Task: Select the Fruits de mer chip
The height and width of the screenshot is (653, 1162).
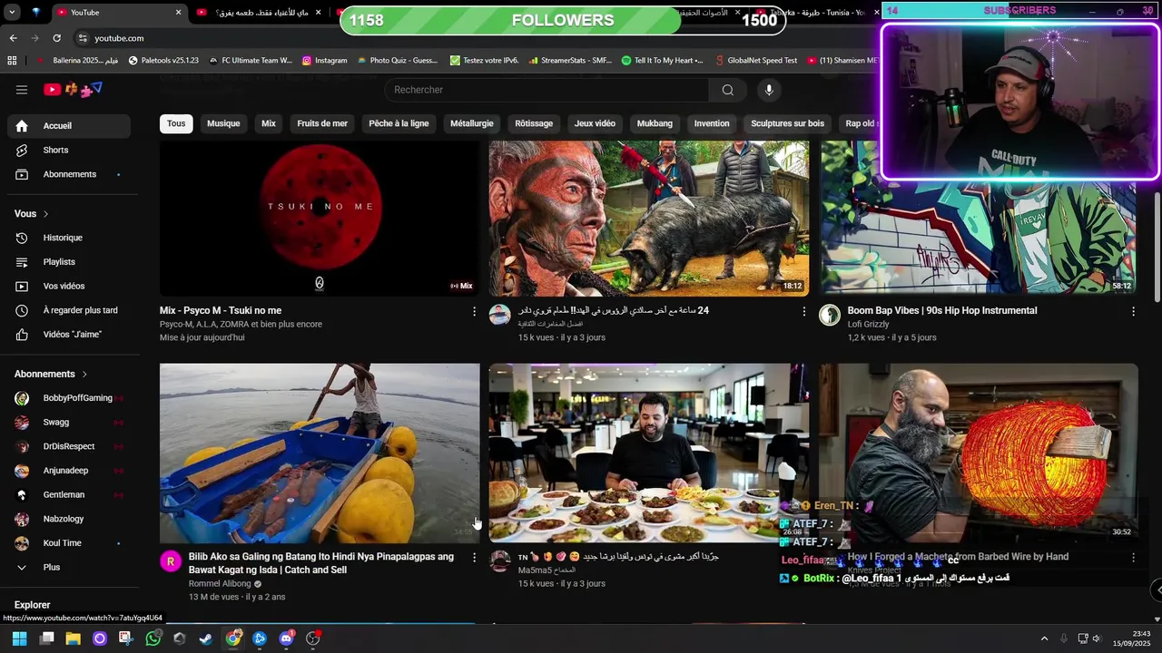Action: (x=322, y=123)
